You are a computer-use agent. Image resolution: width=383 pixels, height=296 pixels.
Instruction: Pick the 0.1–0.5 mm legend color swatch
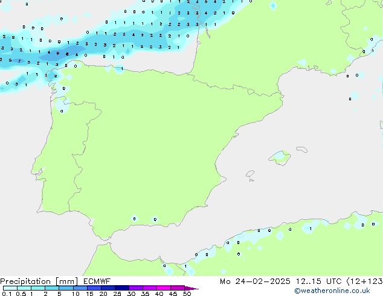coord(10,288)
